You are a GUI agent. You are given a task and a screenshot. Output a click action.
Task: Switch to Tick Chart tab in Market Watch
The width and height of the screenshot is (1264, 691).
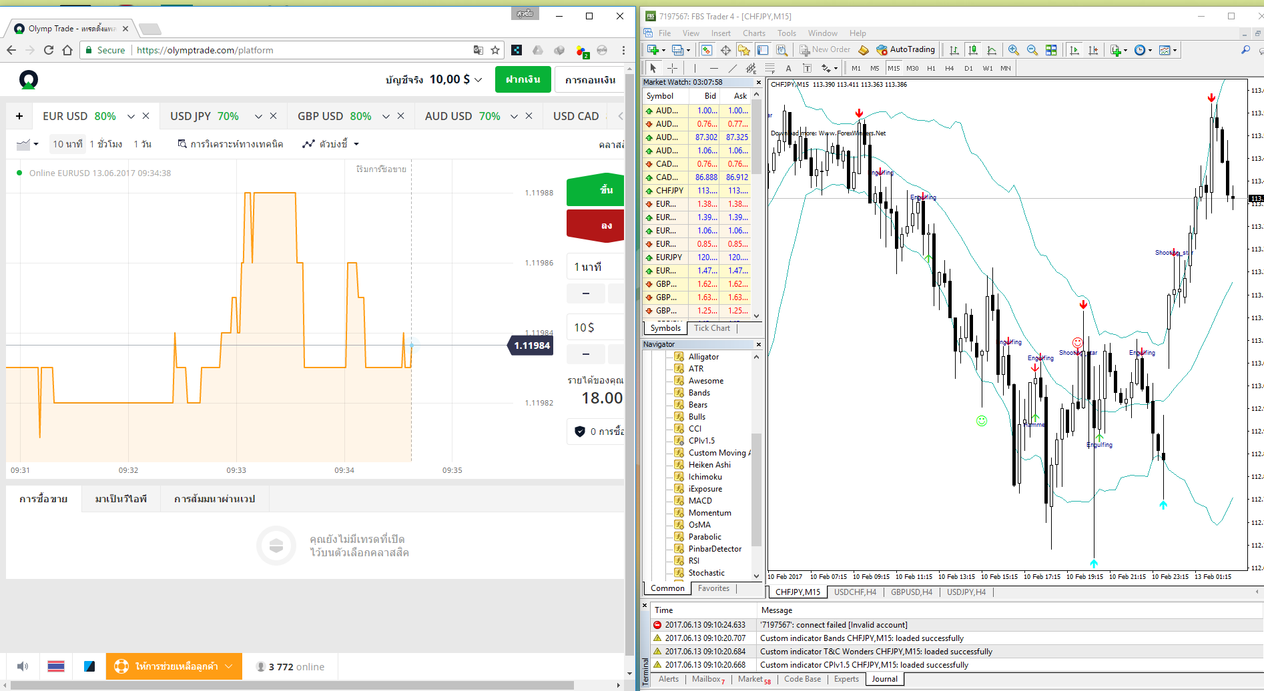[x=712, y=328]
